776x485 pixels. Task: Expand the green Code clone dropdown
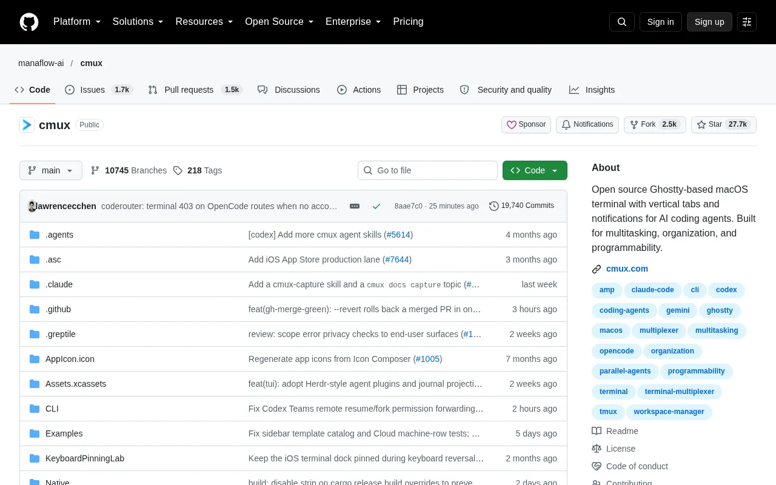coord(535,170)
